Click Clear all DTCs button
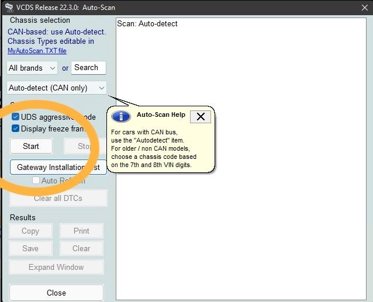This screenshot has height=302, width=373. tap(58, 198)
